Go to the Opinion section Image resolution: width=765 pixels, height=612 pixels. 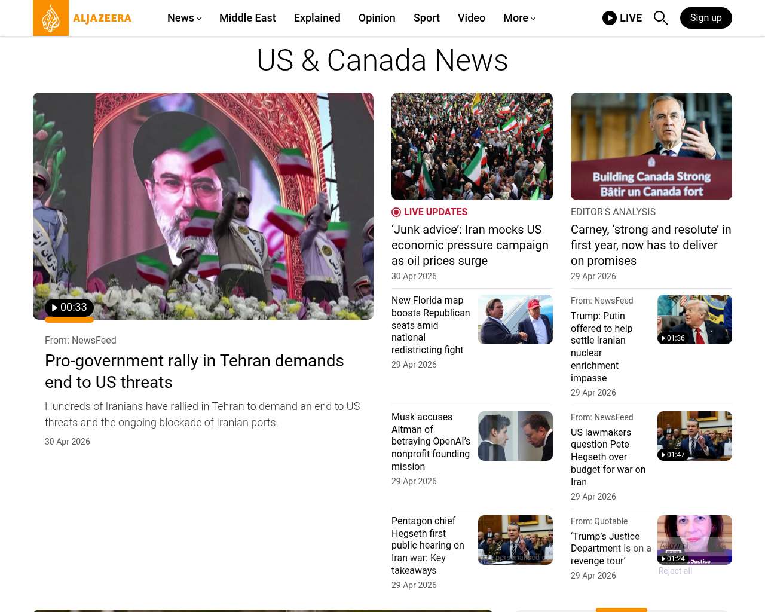[377, 18]
